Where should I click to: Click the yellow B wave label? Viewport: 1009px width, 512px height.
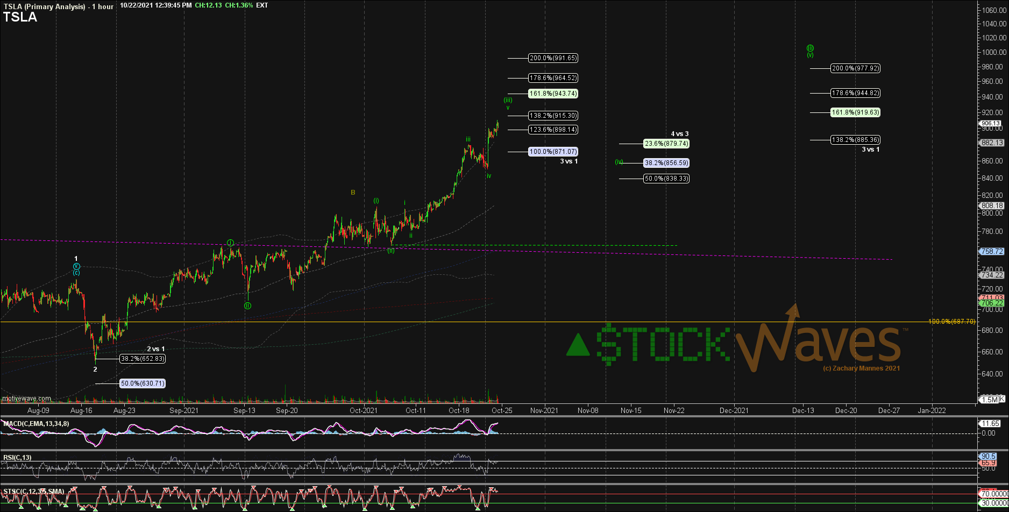pyautogui.click(x=353, y=192)
